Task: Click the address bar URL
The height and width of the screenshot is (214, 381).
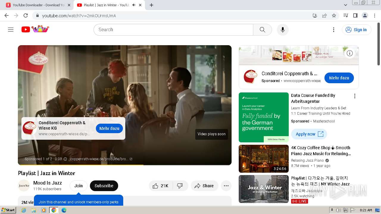Action: [x=79, y=16]
